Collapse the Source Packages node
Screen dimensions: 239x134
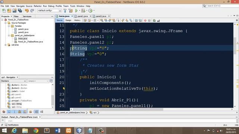(6, 23)
